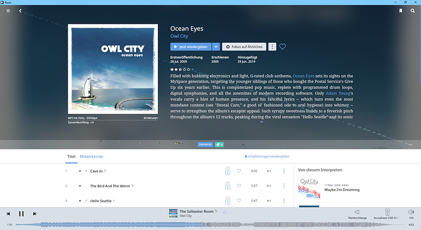The width and height of the screenshot is (421, 230).
Task: Pause the currently playing song
Action: click(x=21, y=214)
